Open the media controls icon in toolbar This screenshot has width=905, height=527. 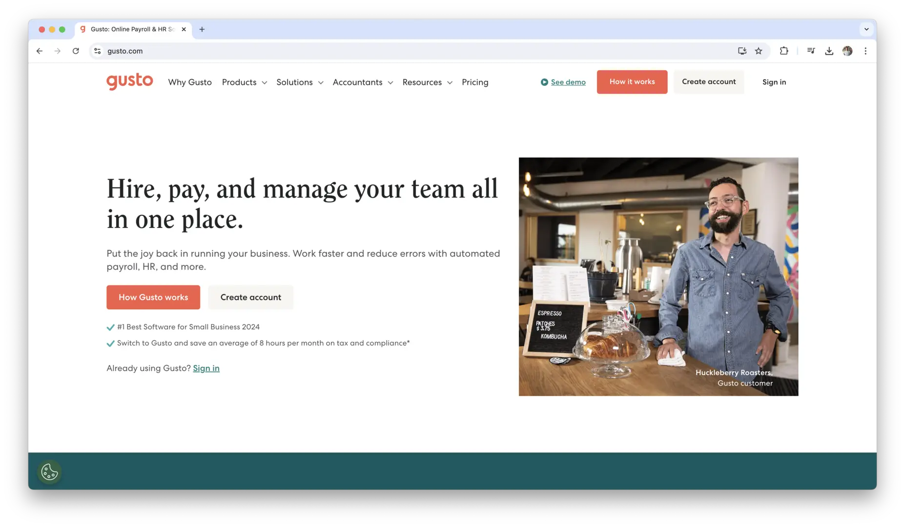point(811,51)
